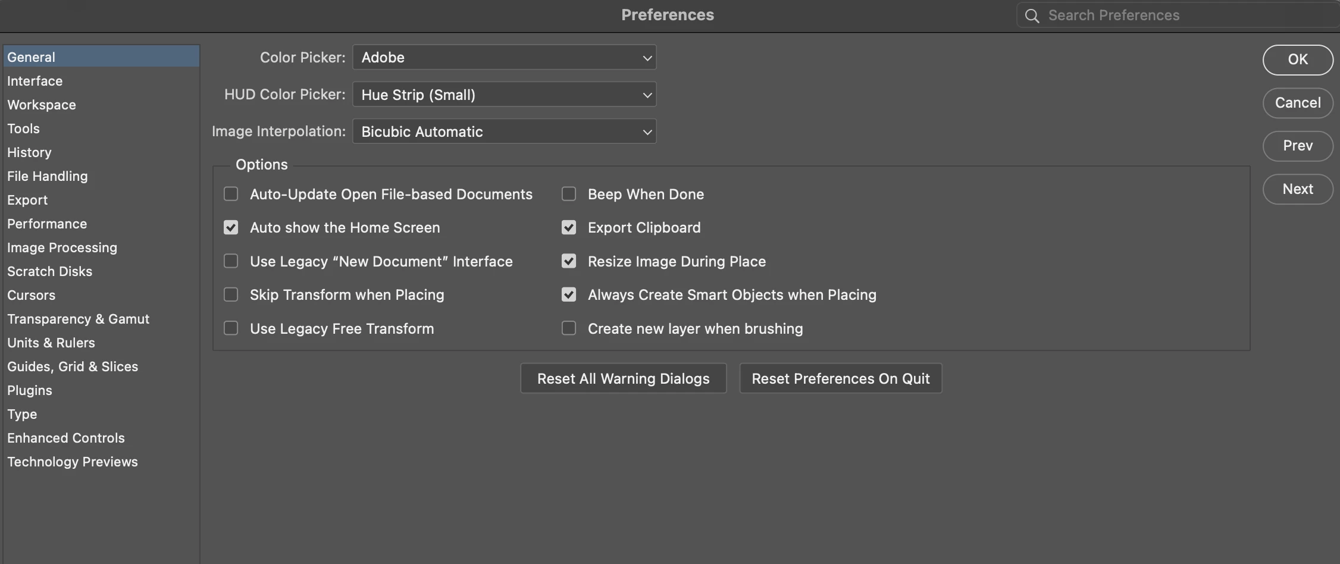The image size is (1340, 564).
Task: Enable Create new layer when brushing
Action: (569, 328)
